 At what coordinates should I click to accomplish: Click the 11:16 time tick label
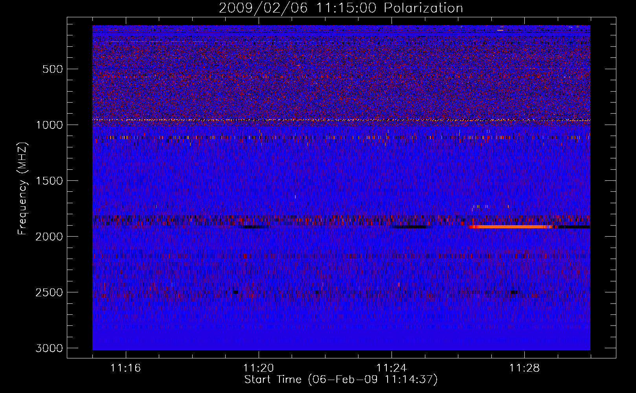point(125,368)
